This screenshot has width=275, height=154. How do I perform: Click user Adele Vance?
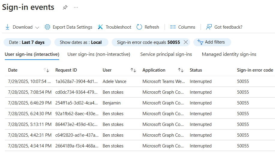click(x=114, y=81)
